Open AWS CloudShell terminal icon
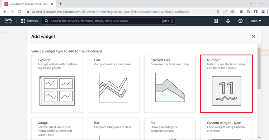 point(216,21)
